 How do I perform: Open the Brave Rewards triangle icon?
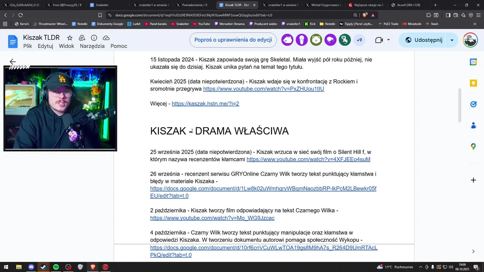373,15
